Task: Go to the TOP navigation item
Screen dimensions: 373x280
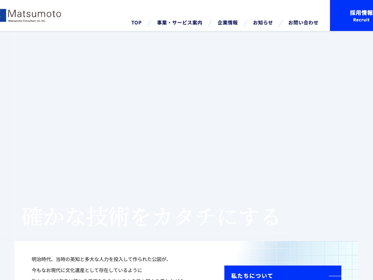Action: click(x=136, y=23)
